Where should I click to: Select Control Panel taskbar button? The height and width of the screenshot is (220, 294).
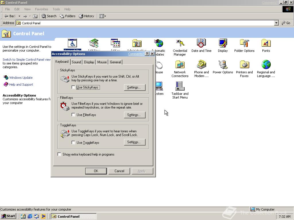click(74, 216)
